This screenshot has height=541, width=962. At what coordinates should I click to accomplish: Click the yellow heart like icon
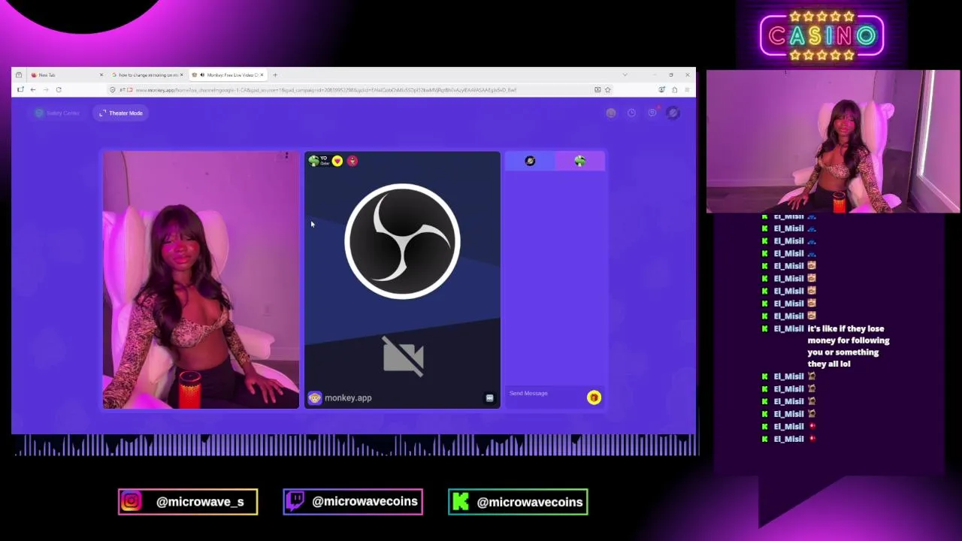(x=337, y=161)
